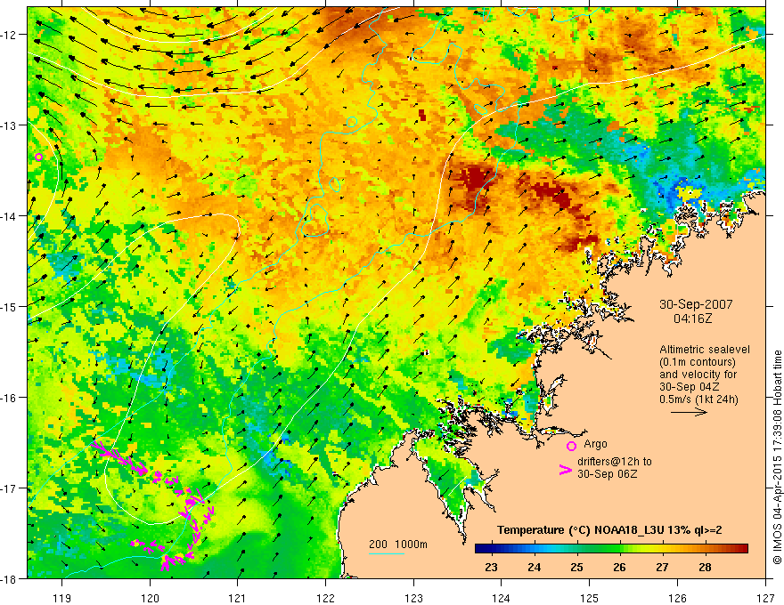The height and width of the screenshot is (605, 784).
Task: Click the -13 latitude axis label
Action: coord(10,125)
